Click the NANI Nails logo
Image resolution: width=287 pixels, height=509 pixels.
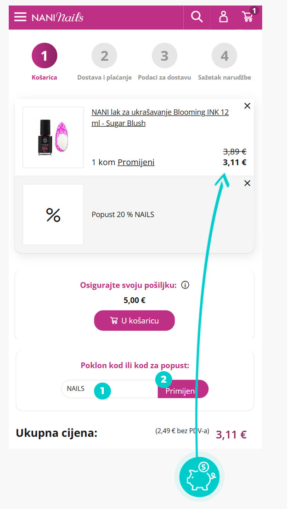pos(57,17)
